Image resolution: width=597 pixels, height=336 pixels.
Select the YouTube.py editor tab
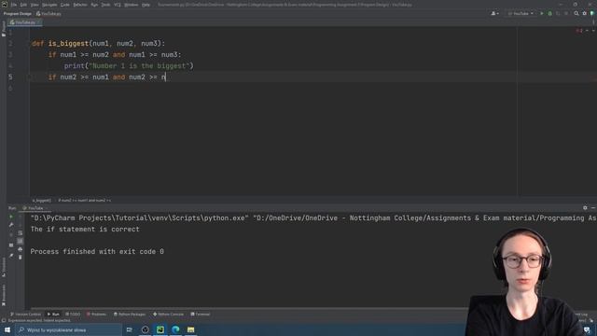(25, 22)
